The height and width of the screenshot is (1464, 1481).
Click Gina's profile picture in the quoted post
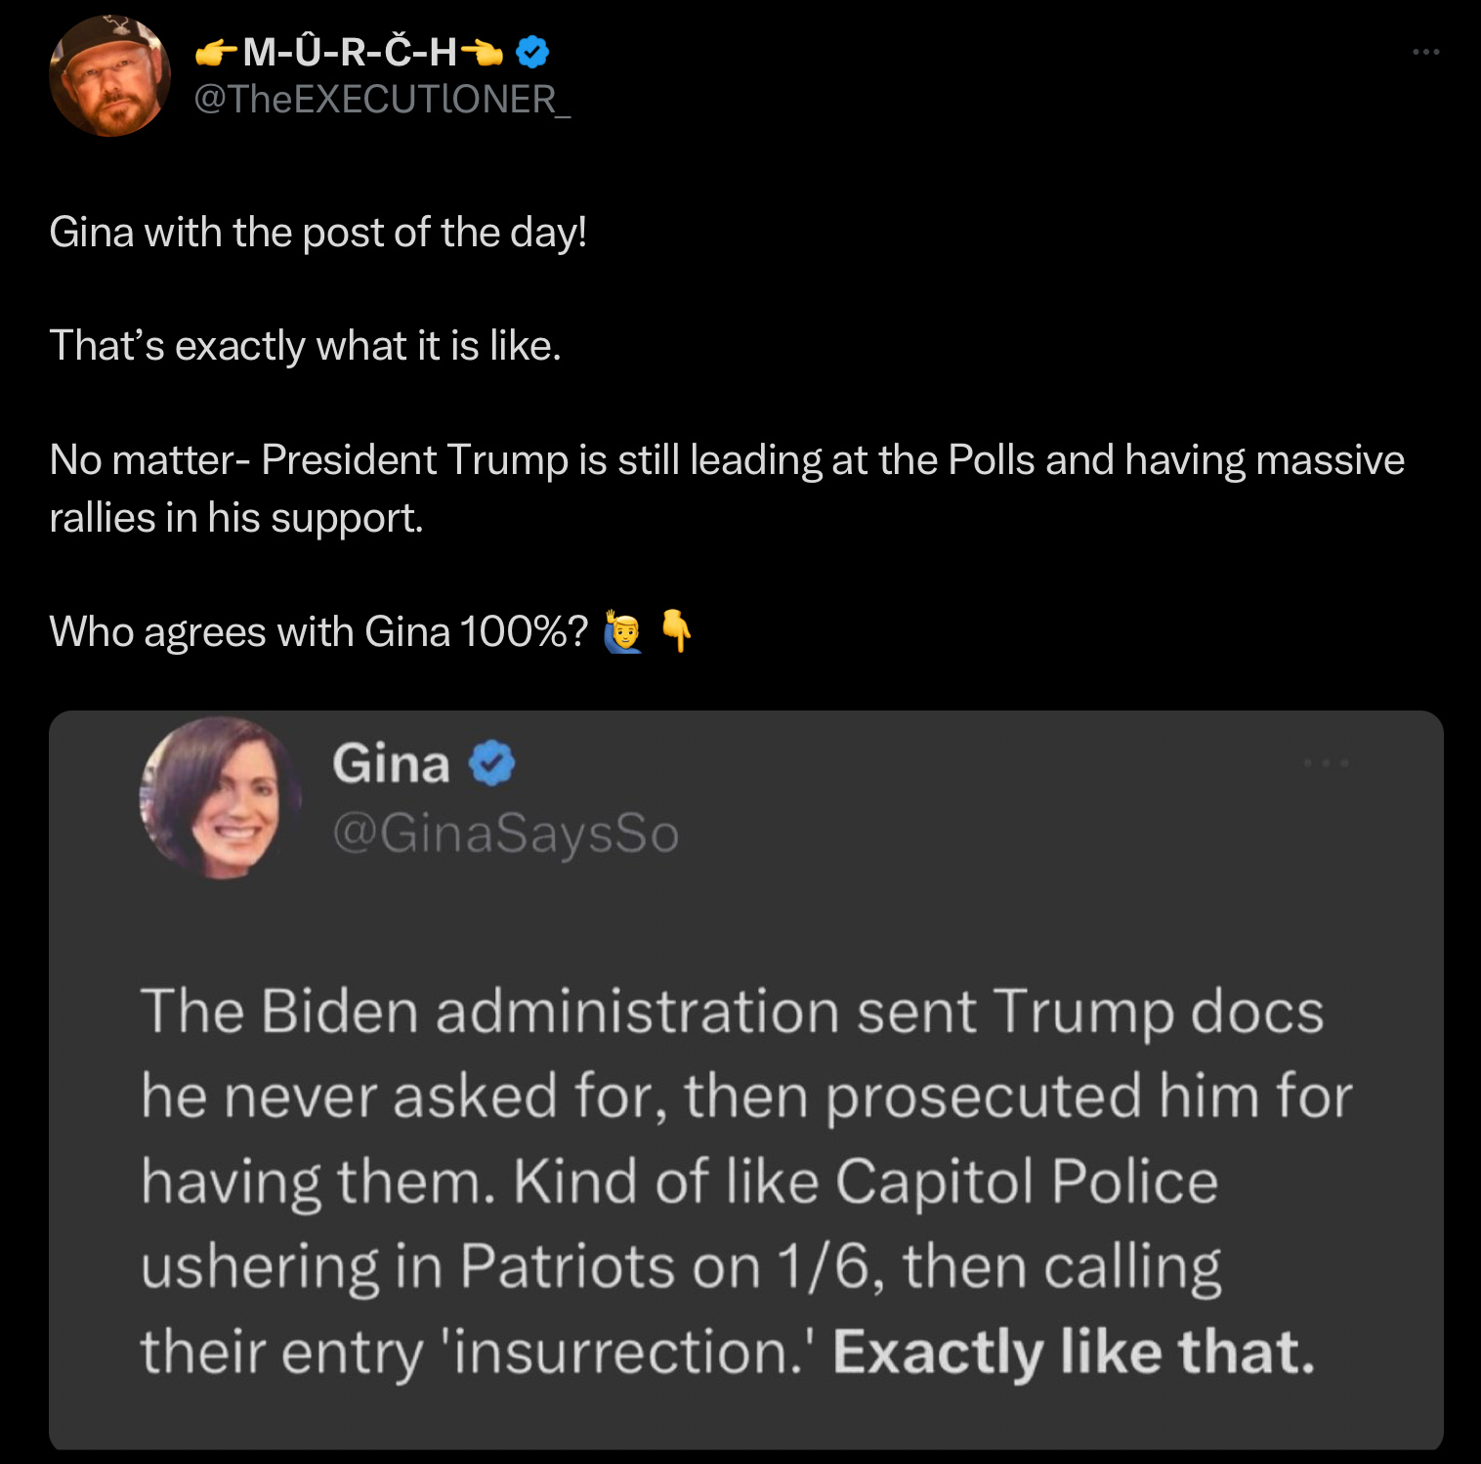[221, 797]
